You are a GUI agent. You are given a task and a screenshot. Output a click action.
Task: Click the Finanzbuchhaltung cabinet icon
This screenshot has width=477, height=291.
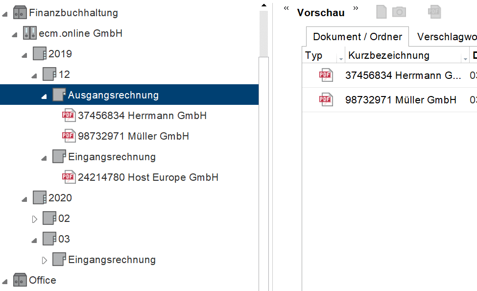pyautogui.click(x=20, y=13)
